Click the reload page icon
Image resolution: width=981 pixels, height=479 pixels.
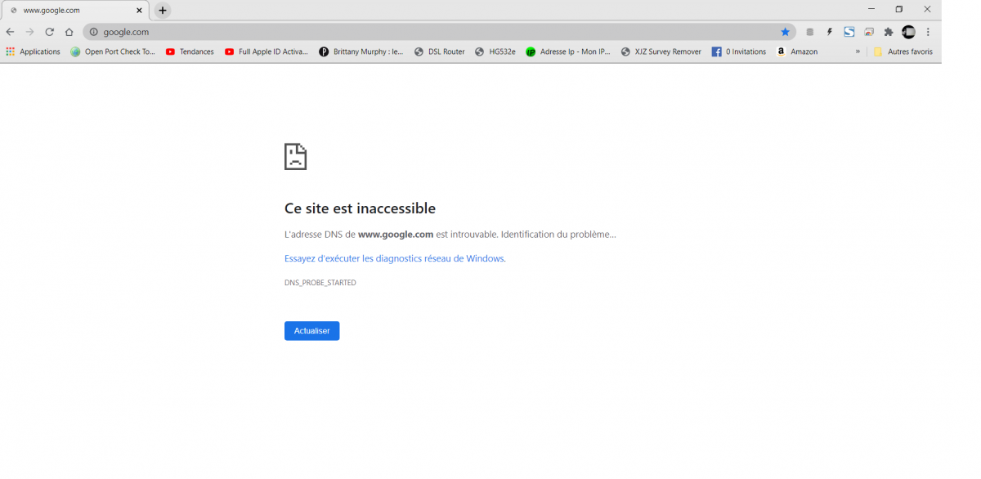coord(49,32)
